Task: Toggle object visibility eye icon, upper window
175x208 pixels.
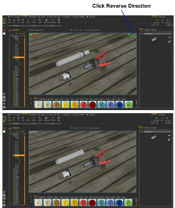Action: click(170, 38)
